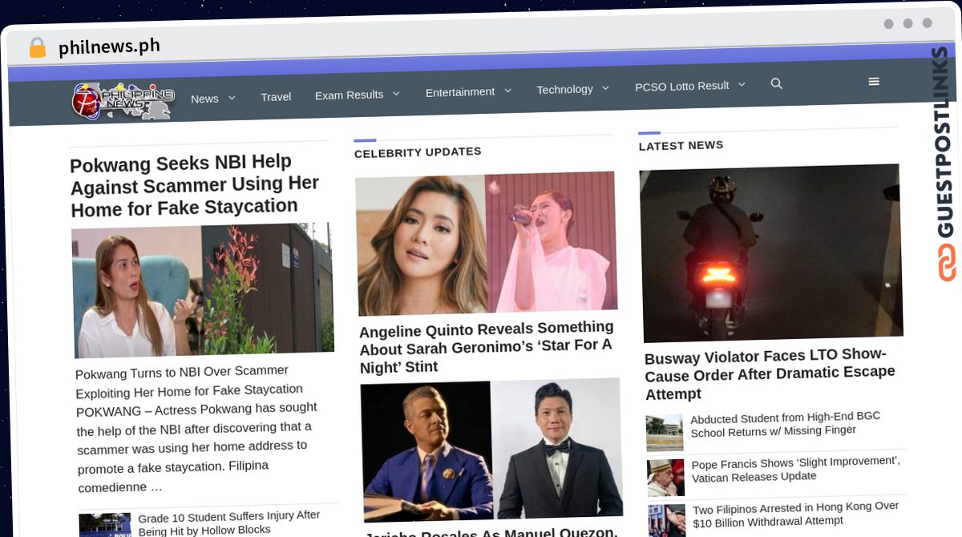Open the search magnifier icon
Screen dimensions: 962x537
776,83
